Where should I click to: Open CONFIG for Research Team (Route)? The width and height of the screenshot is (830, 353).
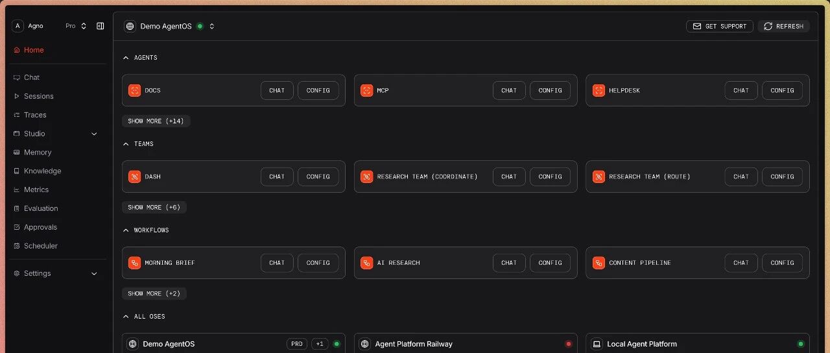[x=782, y=176]
